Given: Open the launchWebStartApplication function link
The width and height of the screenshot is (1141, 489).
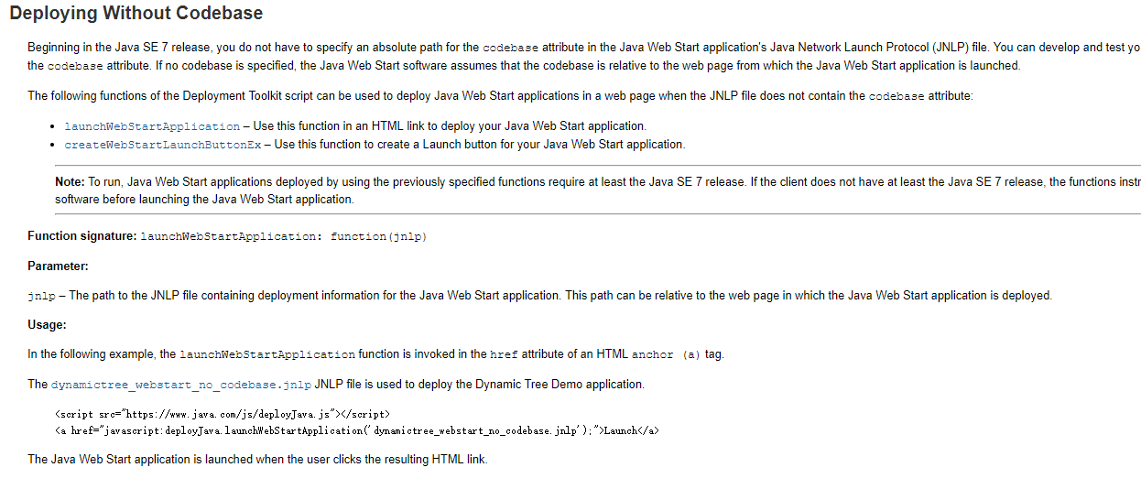Looking at the screenshot, I should [152, 126].
